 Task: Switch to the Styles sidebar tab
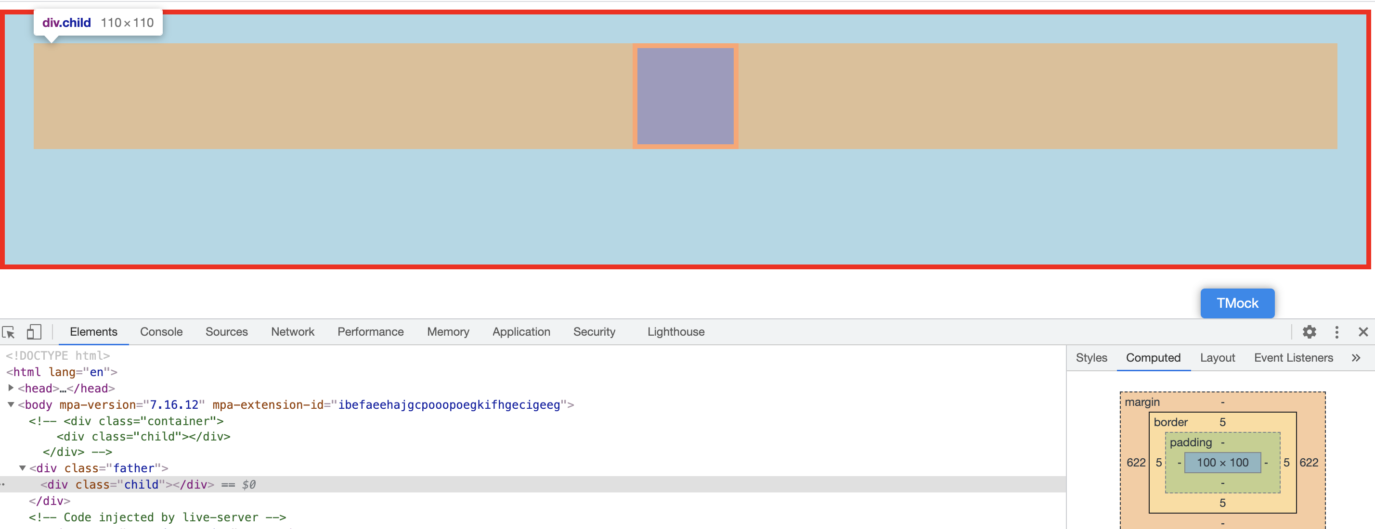coord(1091,358)
